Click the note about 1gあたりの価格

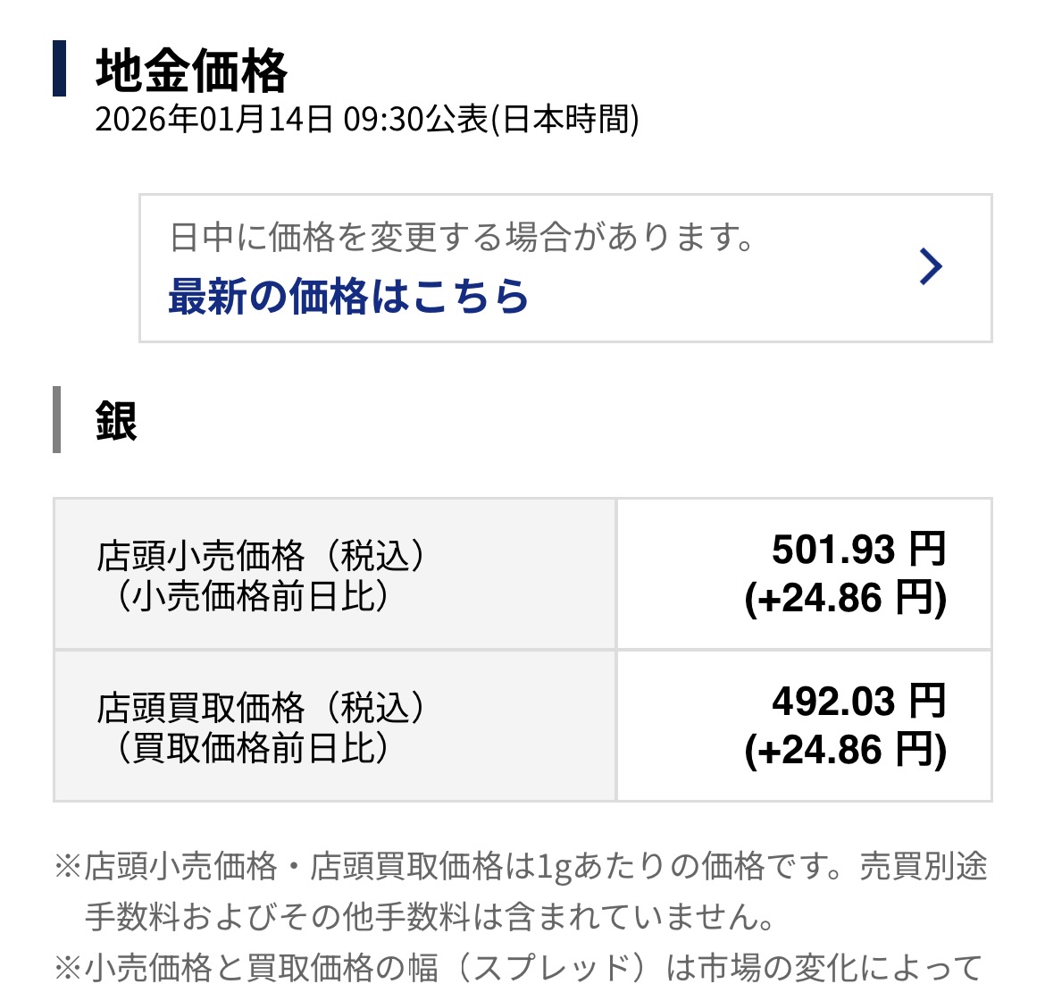[522, 866]
